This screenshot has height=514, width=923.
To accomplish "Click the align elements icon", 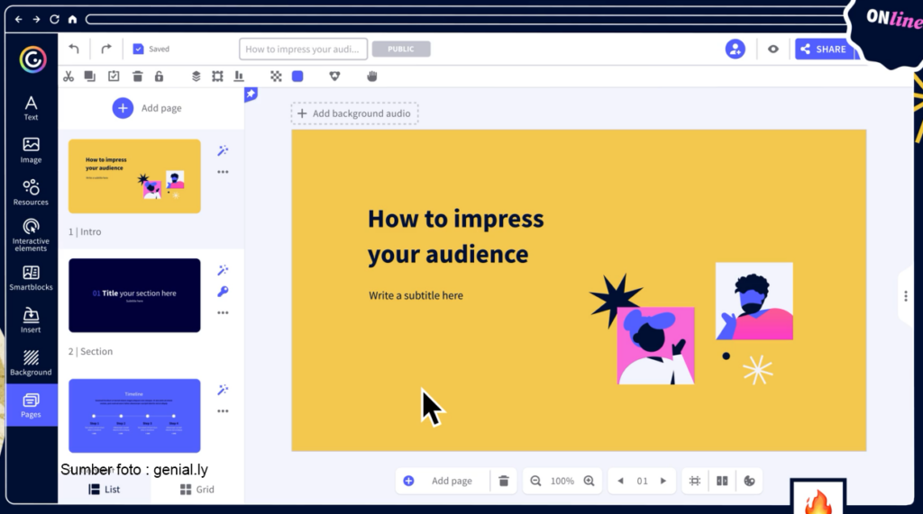I will pyautogui.click(x=239, y=77).
